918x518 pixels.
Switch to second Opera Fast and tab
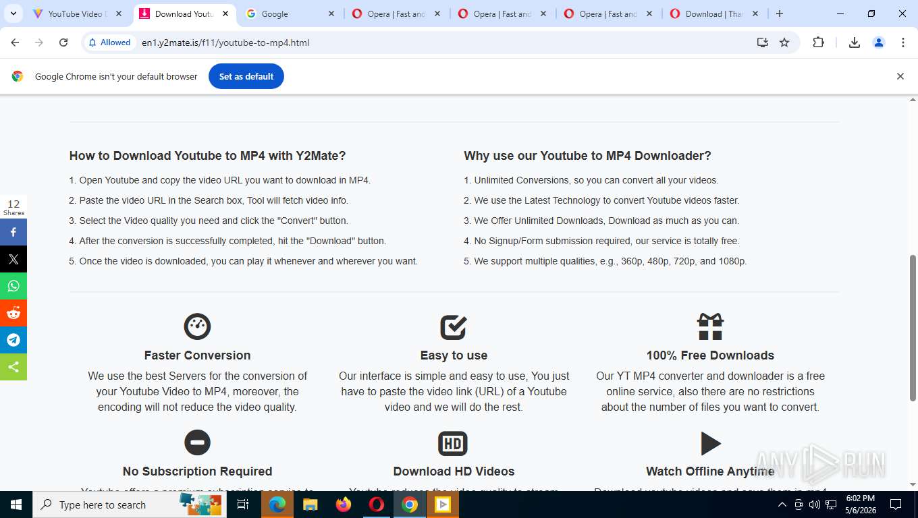coord(502,13)
